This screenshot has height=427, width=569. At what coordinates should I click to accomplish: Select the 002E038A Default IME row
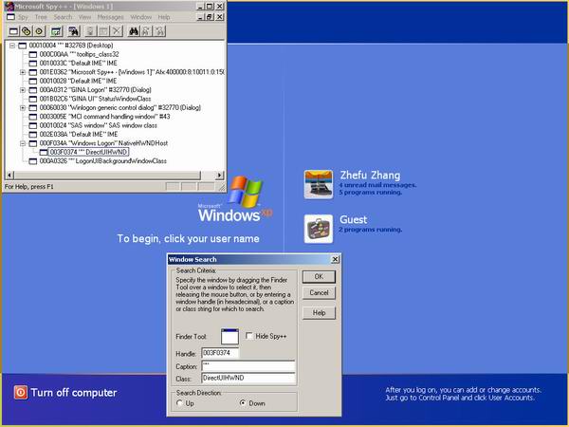coord(79,135)
